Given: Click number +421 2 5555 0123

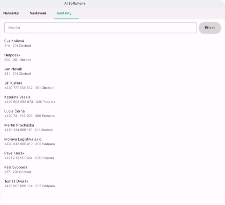Looking at the screenshot, I should (18, 158).
